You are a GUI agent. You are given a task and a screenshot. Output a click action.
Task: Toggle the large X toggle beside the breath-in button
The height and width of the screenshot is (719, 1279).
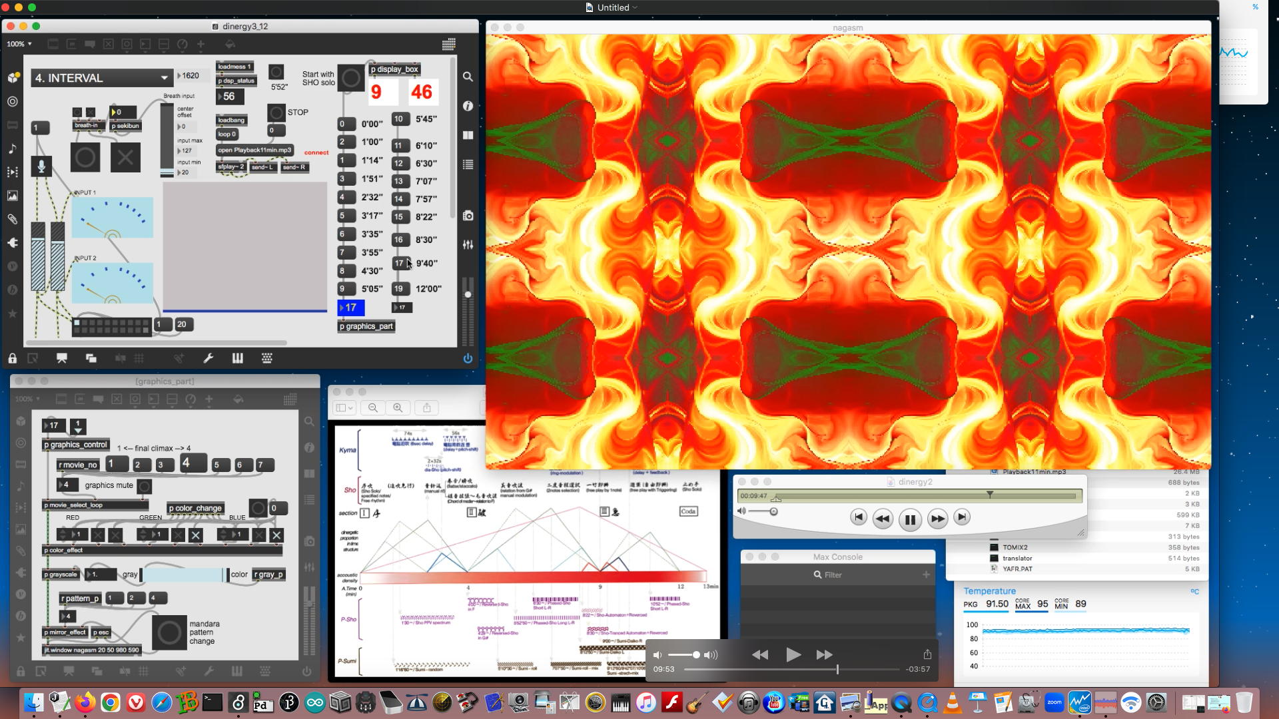pos(125,158)
